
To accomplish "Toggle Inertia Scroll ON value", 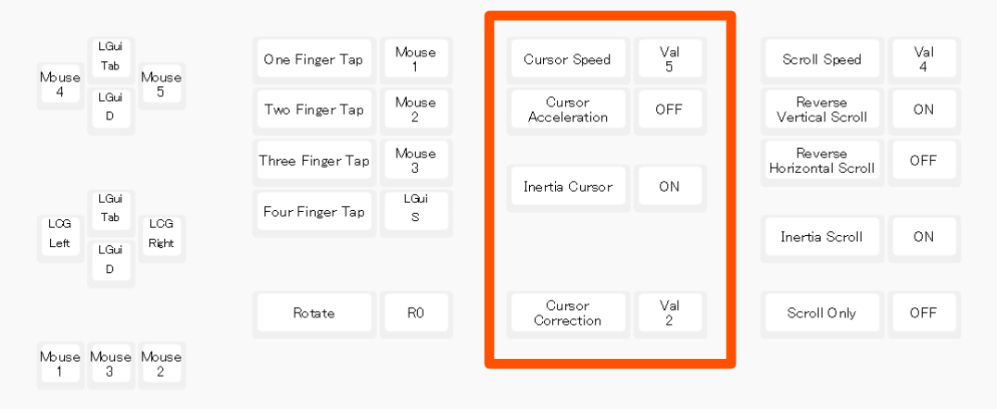I will tap(923, 237).
